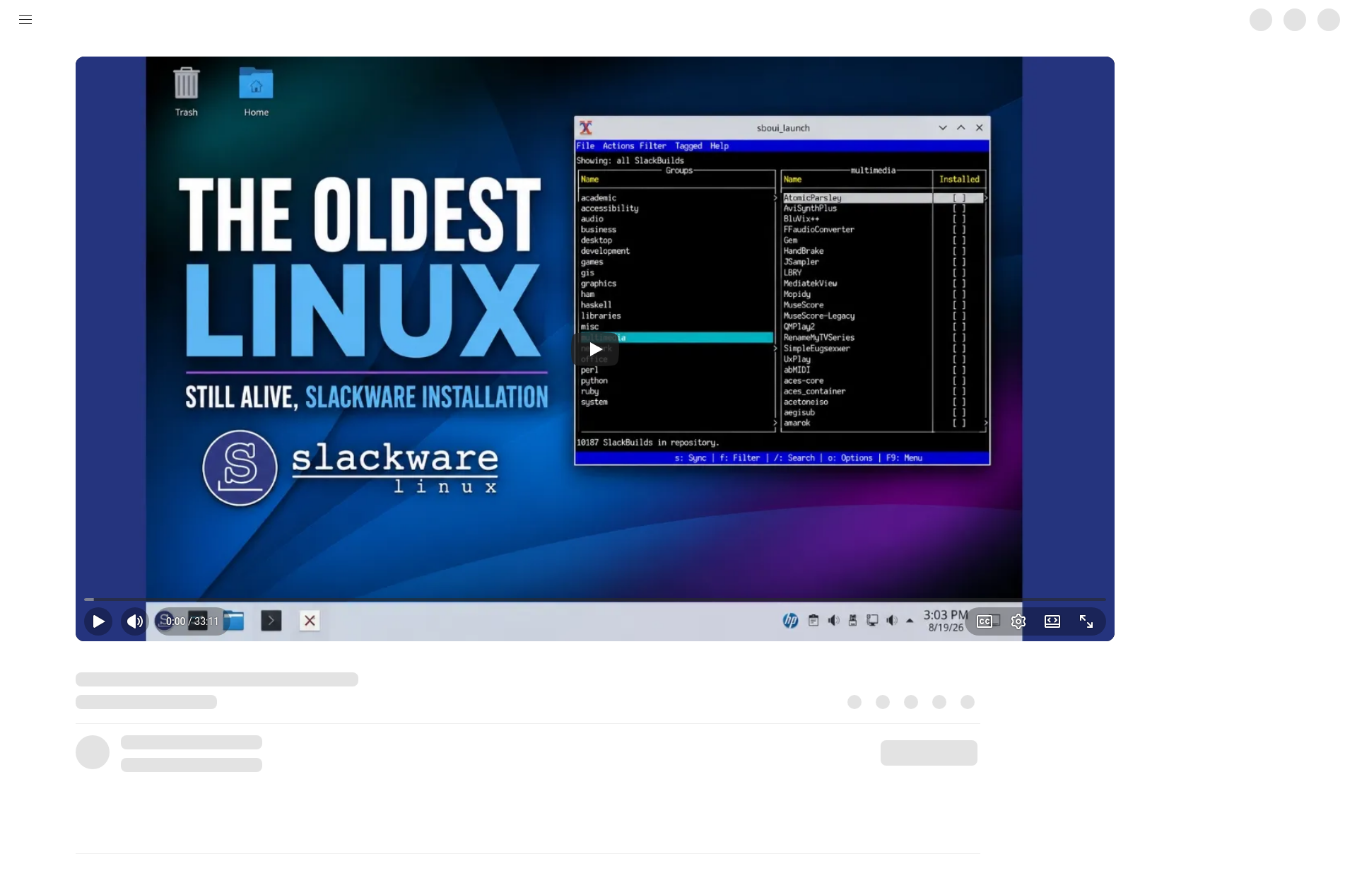1357x871 pixels.
Task: Toggle closed captions with the CC button
Action: tap(985, 621)
